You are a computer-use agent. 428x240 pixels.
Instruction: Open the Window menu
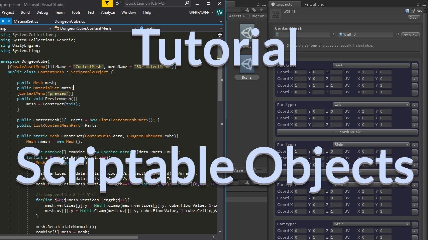pyautogui.click(x=129, y=12)
